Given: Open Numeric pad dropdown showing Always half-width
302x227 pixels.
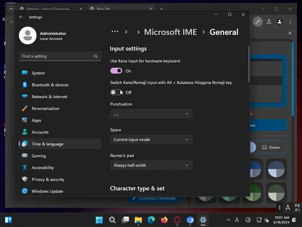Looking at the screenshot, I should pyautogui.click(x=151, y=165).
